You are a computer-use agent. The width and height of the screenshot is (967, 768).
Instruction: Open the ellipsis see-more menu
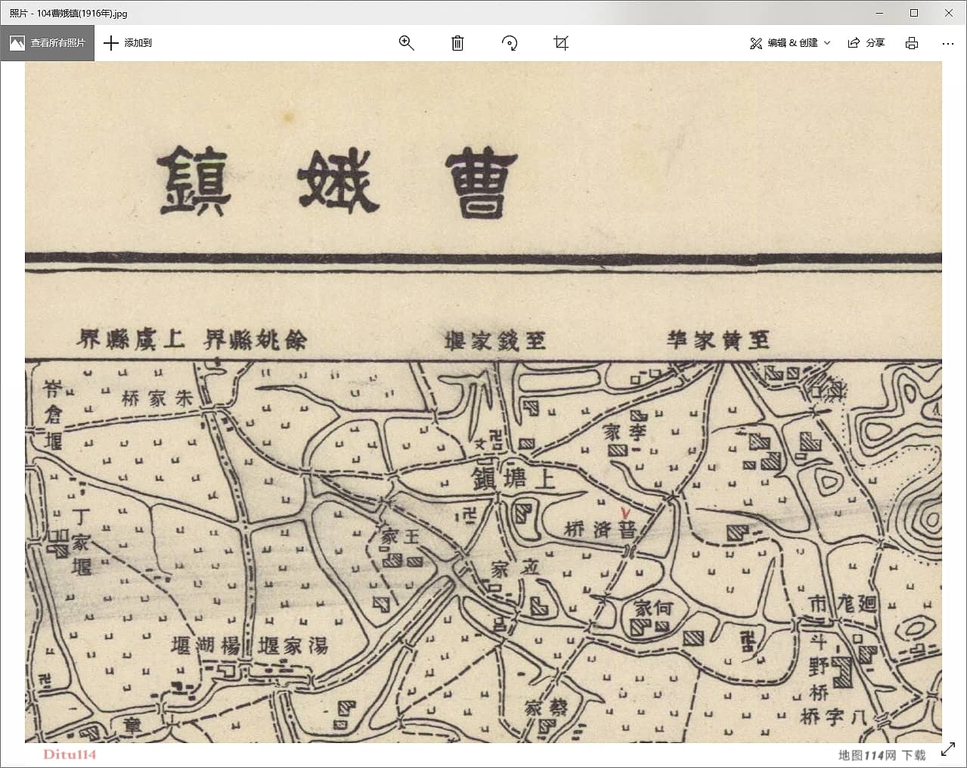point(947,43)
